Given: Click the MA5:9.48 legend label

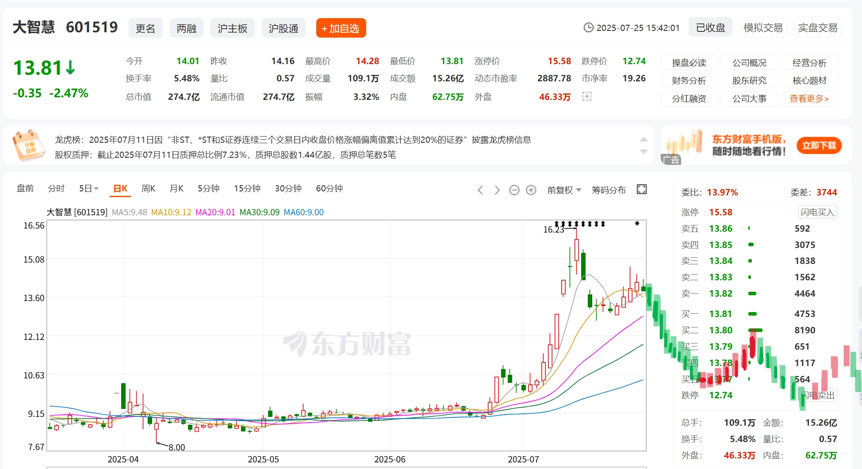Looking at the screenshot, I should (x=129, y=212).
